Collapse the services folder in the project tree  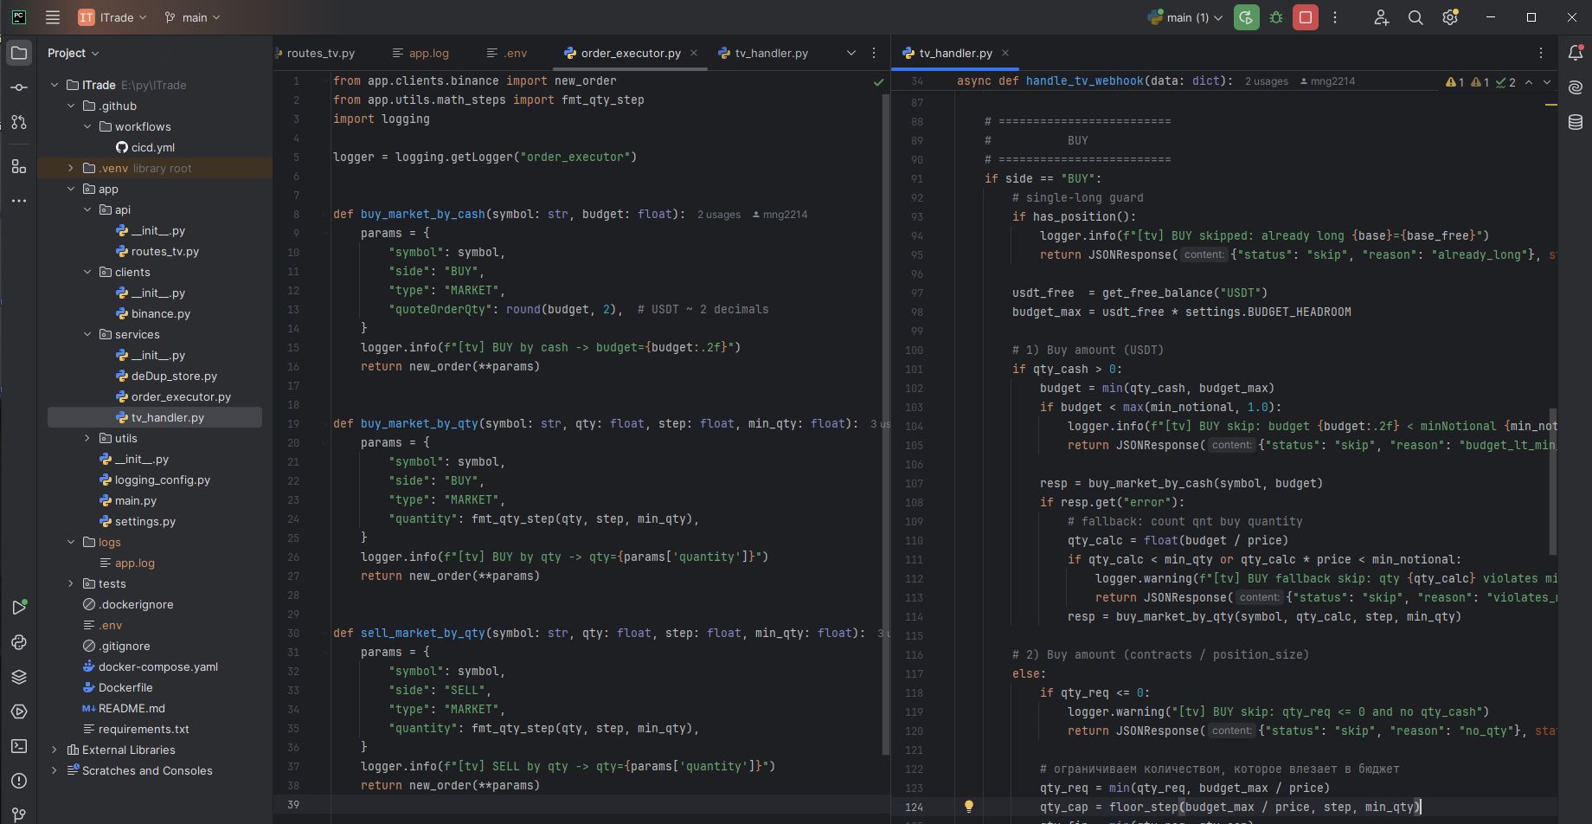pyautogui.click(x=87, y=334)
